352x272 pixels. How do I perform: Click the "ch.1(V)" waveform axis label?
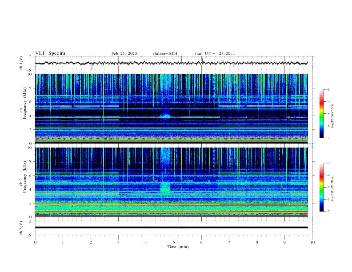pos(21,63)
